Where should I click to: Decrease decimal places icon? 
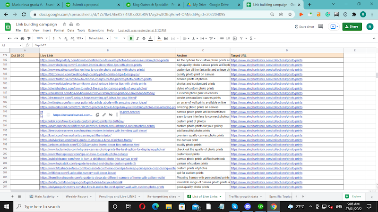pos(66,38)
